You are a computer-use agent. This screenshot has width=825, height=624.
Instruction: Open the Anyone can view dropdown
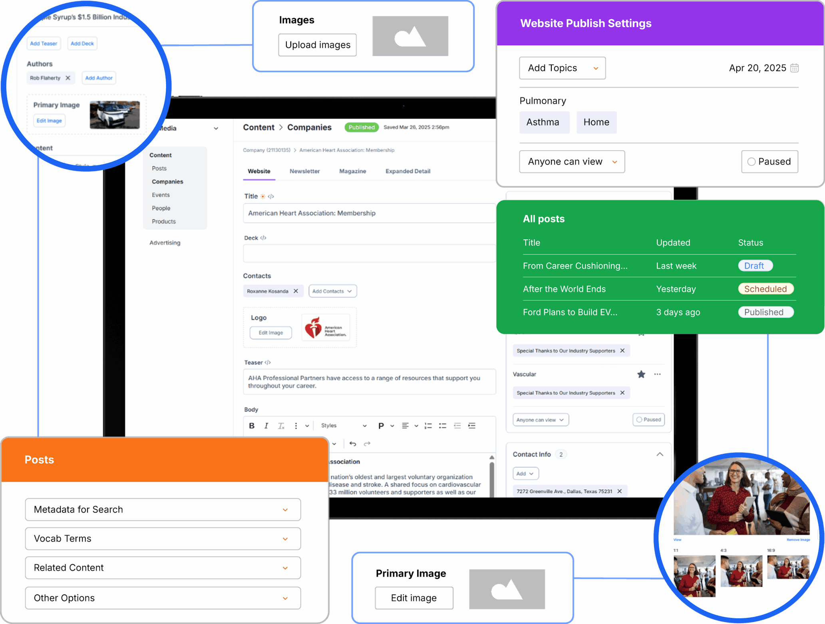pos(572,161)
